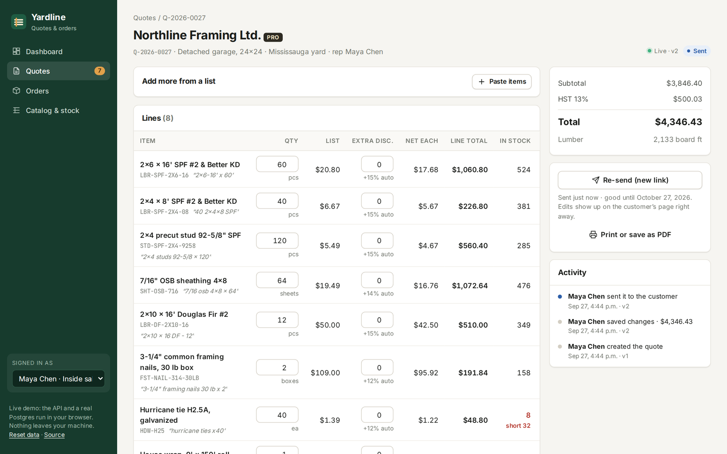Click line total $1,072.64

tap(470, 286)
